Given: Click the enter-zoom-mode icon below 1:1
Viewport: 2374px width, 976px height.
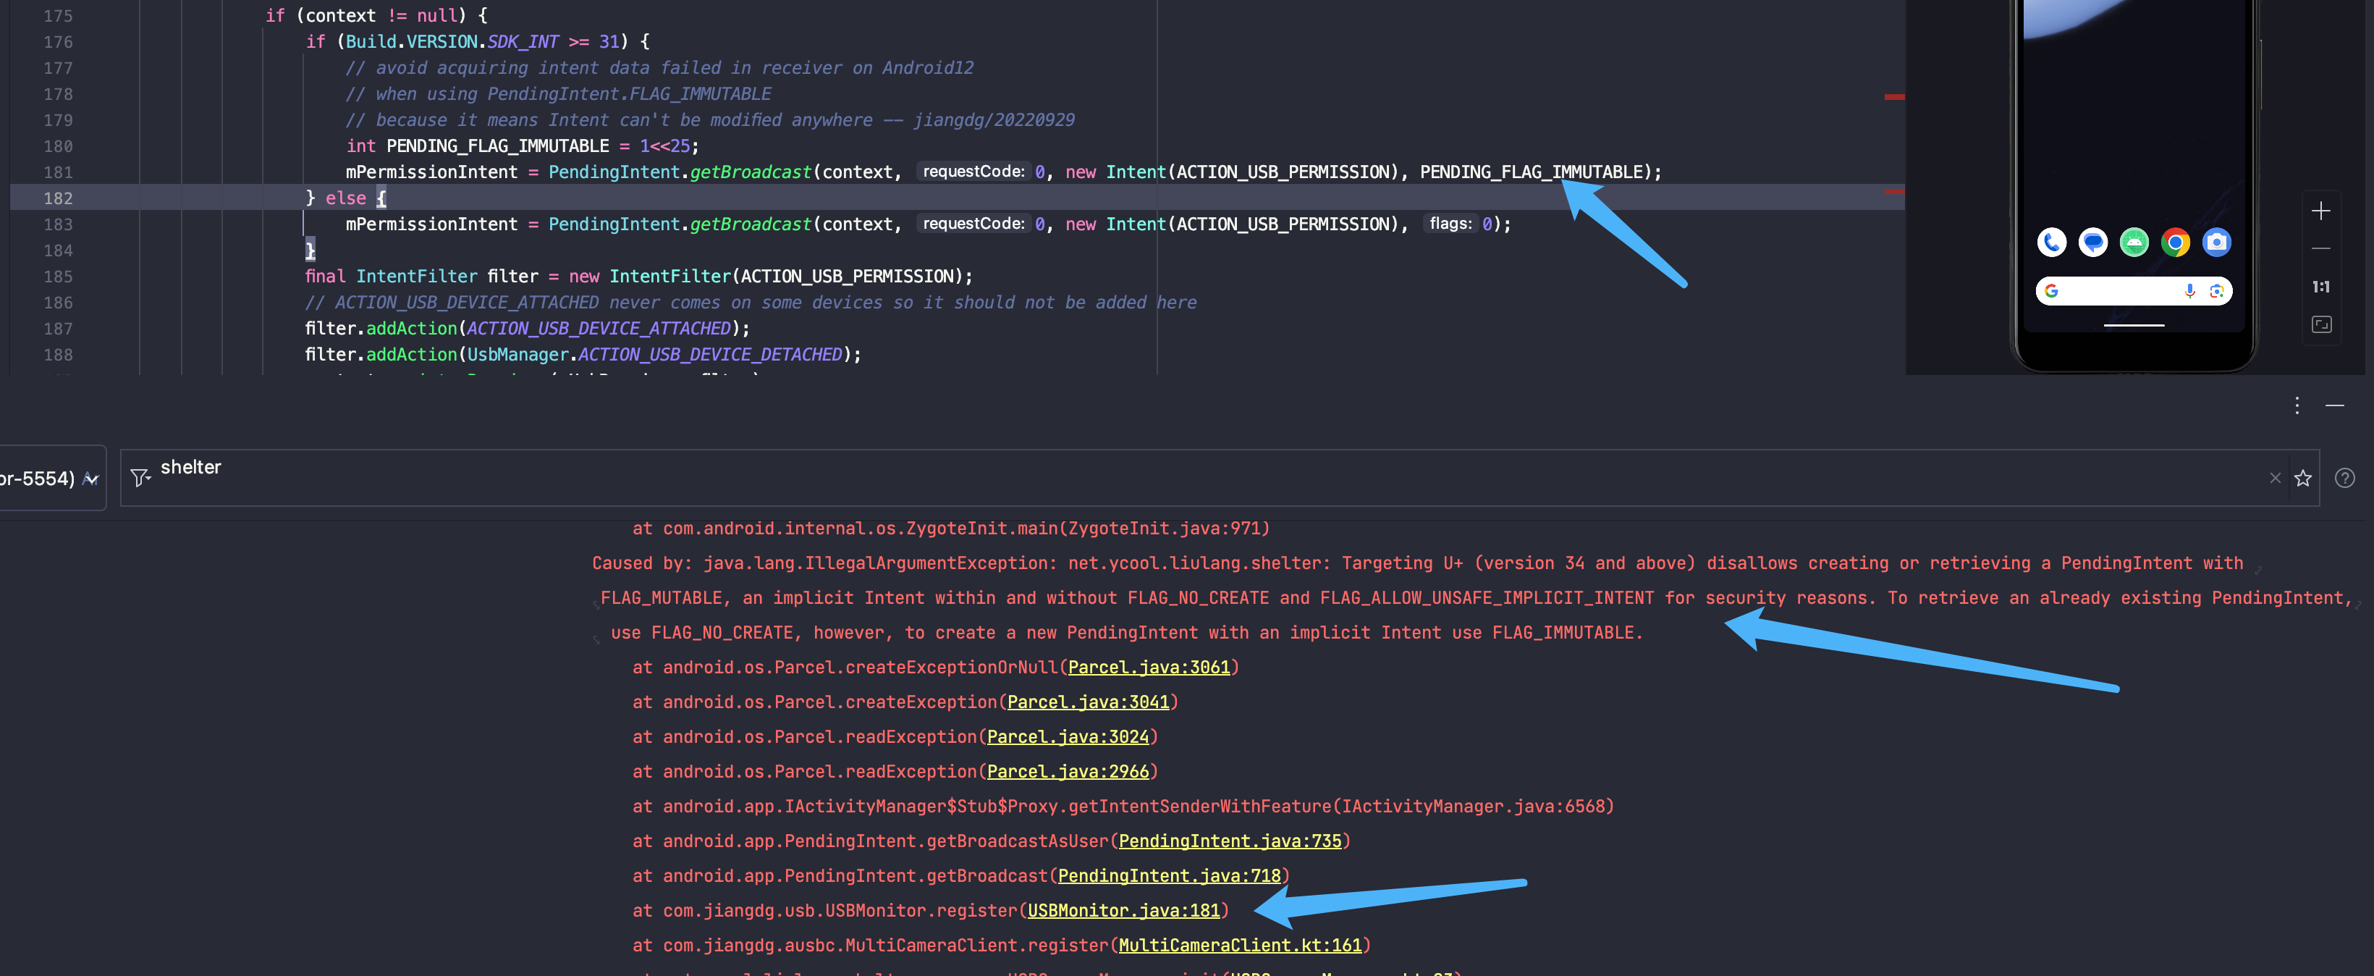Looking at the screenshot, I should 2321,324.
